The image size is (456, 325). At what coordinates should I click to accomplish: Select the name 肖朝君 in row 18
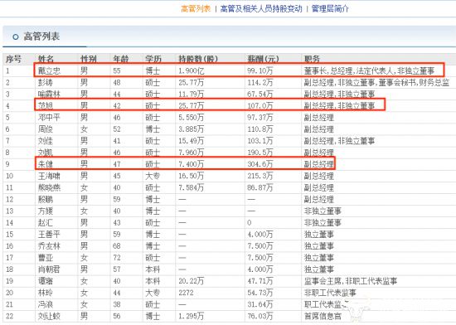(49, 269)
